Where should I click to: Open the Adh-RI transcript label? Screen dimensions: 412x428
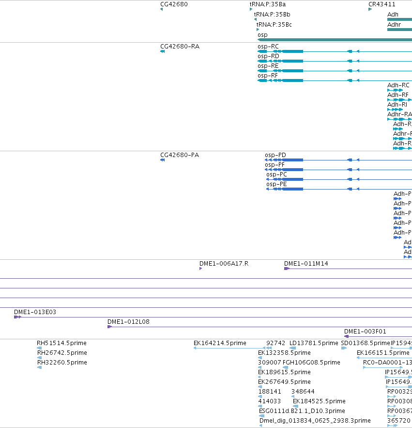tap(397, 105)
